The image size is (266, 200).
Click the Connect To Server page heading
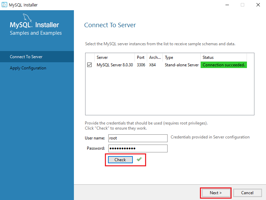[x=110, y=25]
